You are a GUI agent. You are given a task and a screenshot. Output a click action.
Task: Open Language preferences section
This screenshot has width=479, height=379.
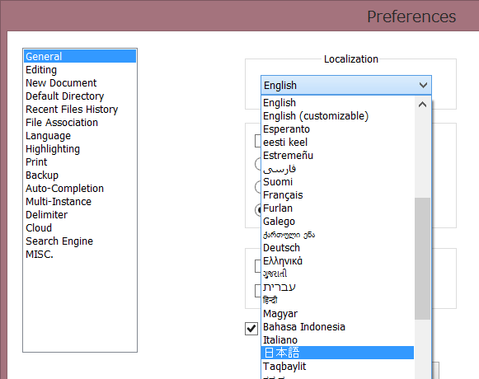(x=80, y=135)
